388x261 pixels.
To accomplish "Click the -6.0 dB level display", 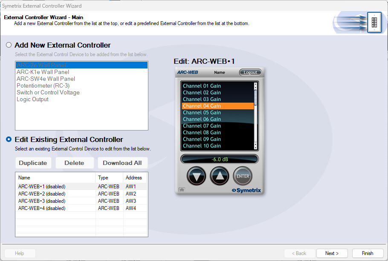I will click(x=219, y=159).
